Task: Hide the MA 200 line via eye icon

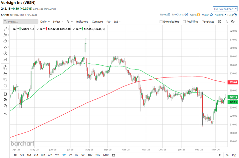Action: [41, 29]
